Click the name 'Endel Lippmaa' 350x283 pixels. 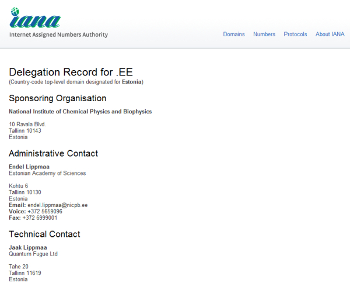[29, 167]
